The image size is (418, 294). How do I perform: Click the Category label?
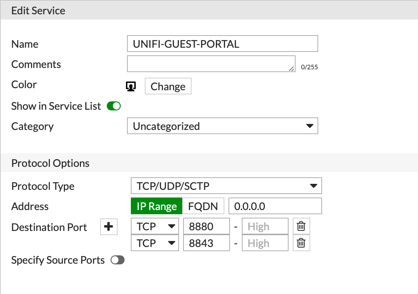pyautogui.click(x=32, y=126)
